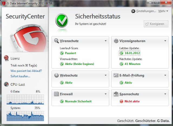173x126 pixels.
Task: Click the 'G Data: 8%' value
Action: (x=38, y=92)
